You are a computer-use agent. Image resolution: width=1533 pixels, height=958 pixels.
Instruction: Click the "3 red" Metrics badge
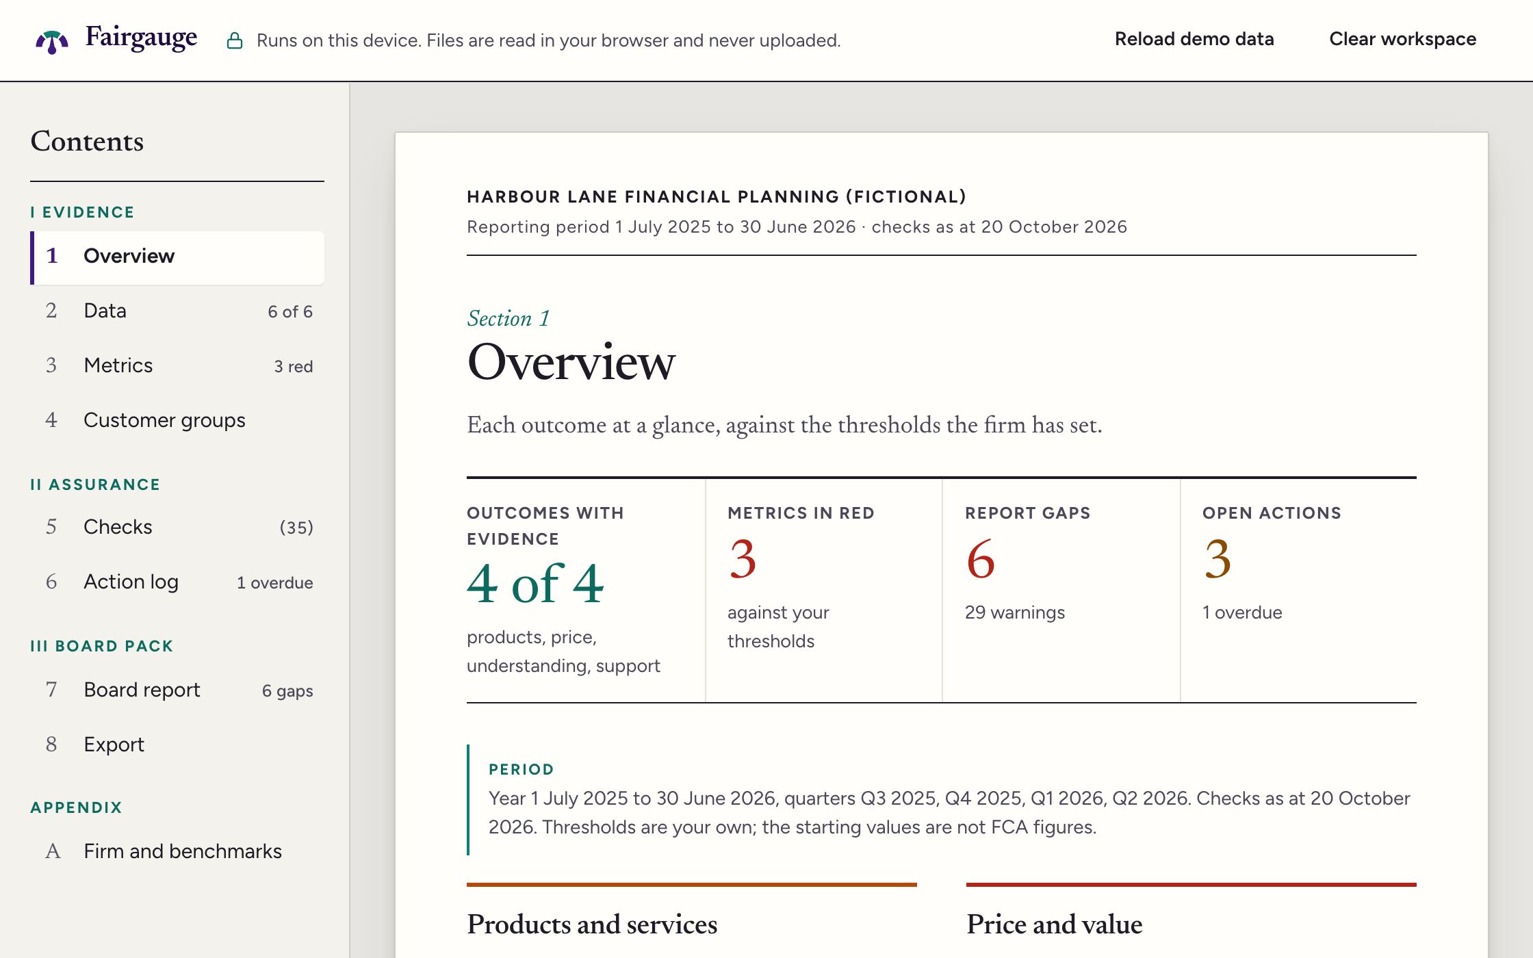(x=294, y=367)
